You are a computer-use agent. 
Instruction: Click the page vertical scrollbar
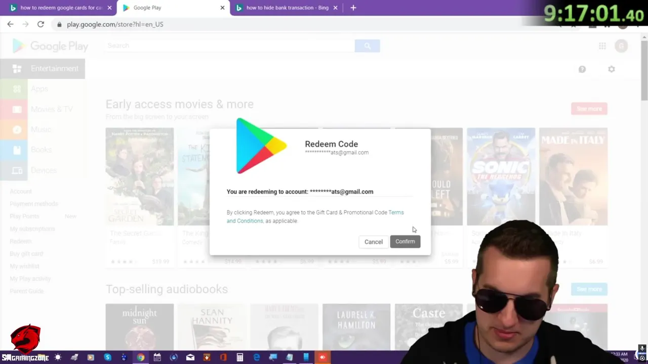coord(644,71)
